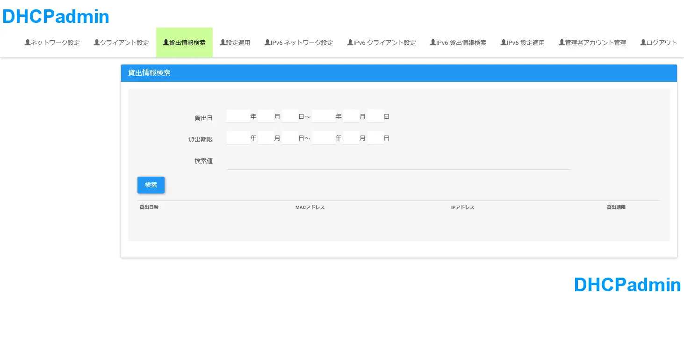Focus the 貸出日 start year field

238,116
